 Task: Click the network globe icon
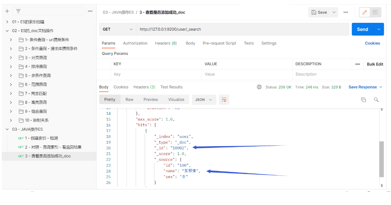pos(259,87)
